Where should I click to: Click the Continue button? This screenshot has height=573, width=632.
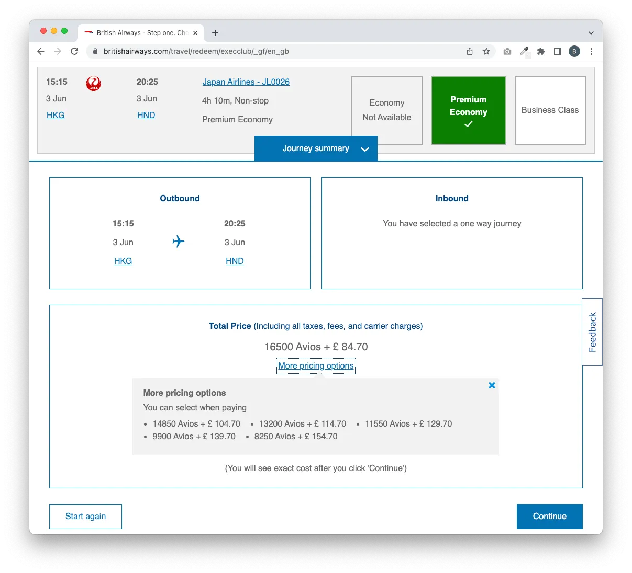[x=549, y=517]
